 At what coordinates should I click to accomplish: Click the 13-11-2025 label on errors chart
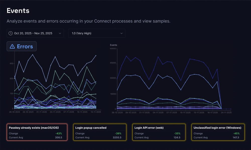pos(96,112)
